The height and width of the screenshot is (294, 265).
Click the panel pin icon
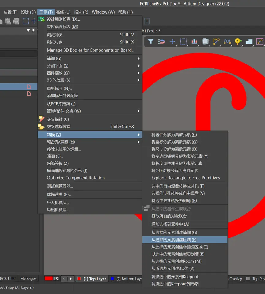tap(33, 30)
